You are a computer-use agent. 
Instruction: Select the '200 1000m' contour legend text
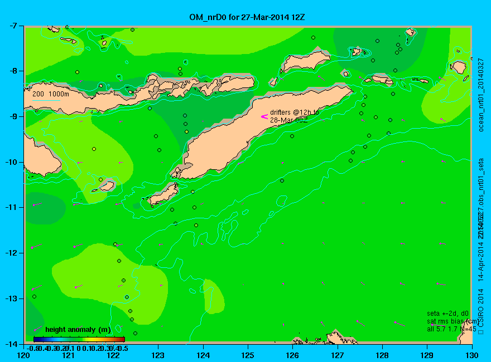click(x=51, y=94)
